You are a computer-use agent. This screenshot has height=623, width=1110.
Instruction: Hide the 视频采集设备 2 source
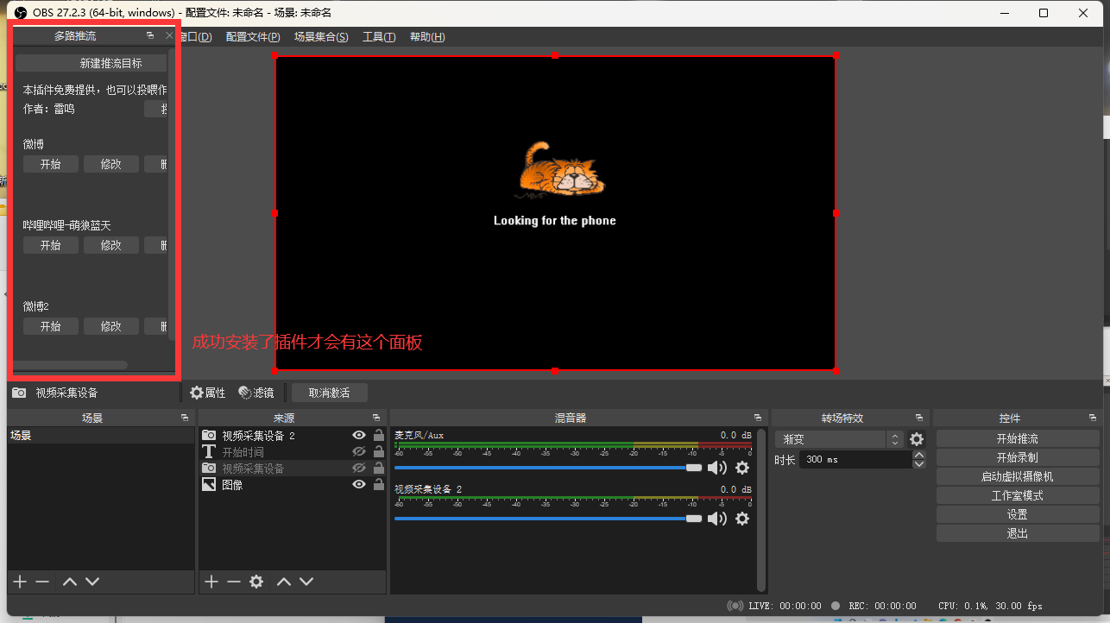(x=359, y=436)
